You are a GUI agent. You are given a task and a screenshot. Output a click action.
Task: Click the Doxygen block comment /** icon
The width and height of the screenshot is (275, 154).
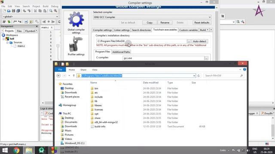[x=15, y=22]
